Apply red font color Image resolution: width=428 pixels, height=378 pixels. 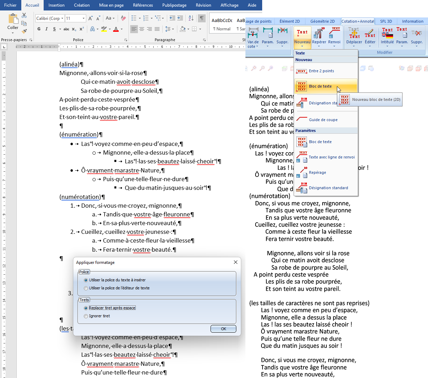[116, 29]
